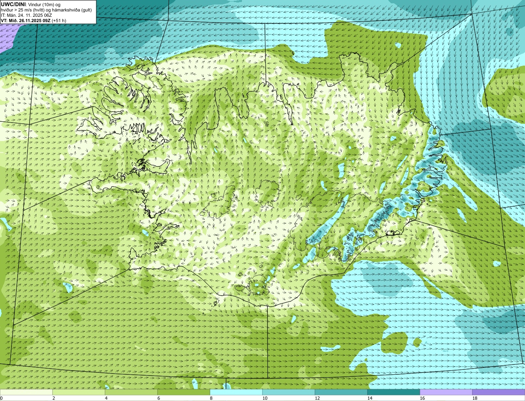Click the title line 'UWC/DINI: Vindur (10m) og'
The image size is (525, 401).
click(30, 4)
